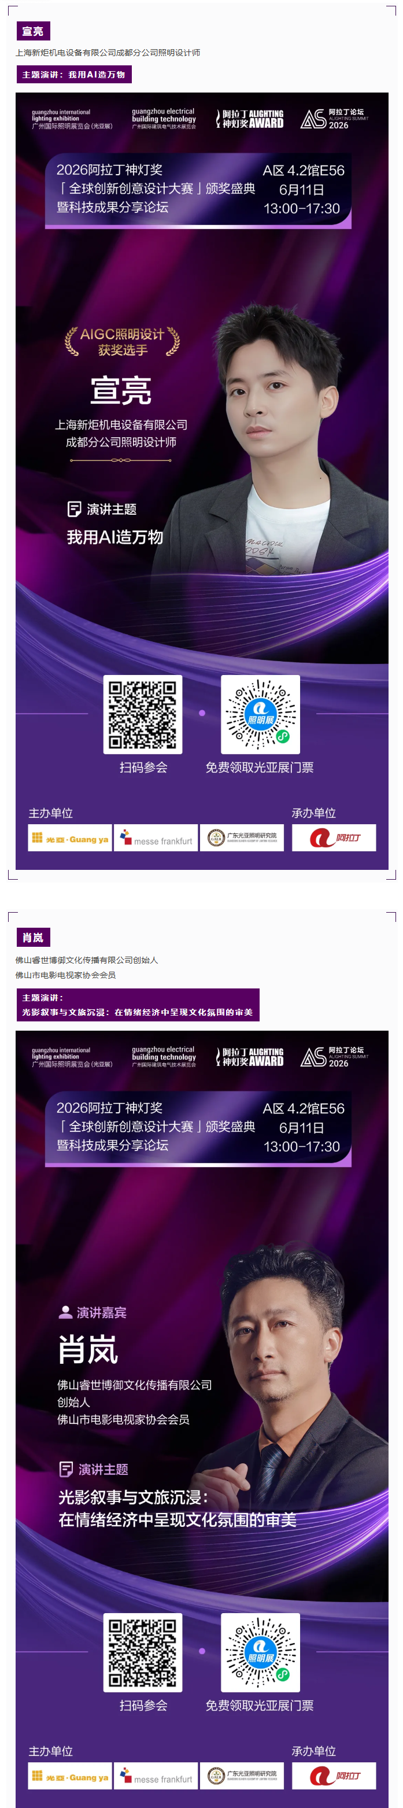The width and height of the screenshot is (403, 1808).
Task: Click 成都分公司照明设计师 text inside 宣亮 poster
Action: click(121, 442)
